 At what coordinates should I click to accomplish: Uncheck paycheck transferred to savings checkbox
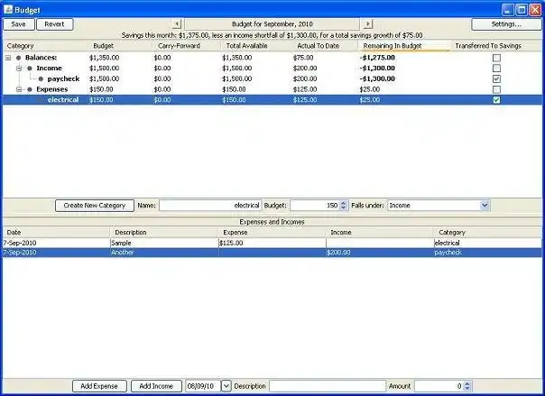(x=496, y=78)
